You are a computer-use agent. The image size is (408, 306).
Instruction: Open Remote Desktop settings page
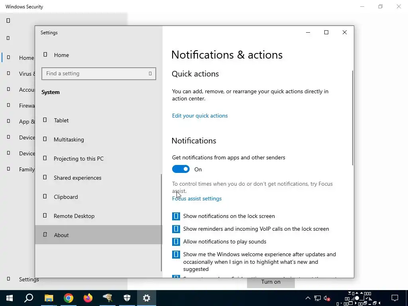98,216
